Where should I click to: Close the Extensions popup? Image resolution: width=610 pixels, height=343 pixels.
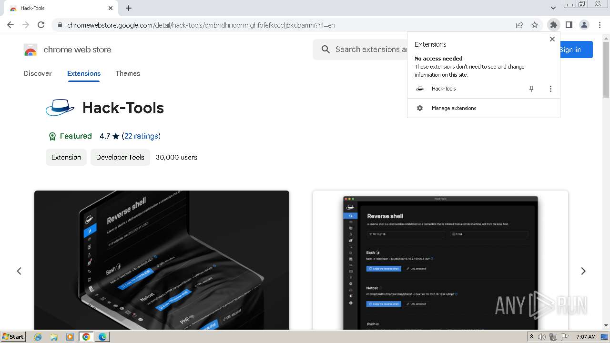[552, 39]
